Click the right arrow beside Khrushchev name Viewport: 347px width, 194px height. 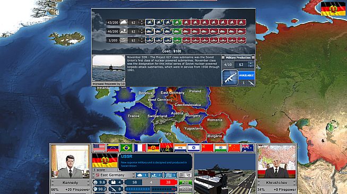click(x=294, y=183)
